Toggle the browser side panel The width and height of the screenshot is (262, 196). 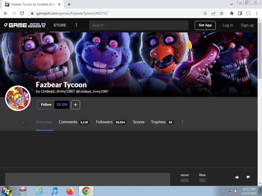tap(240, 13)
